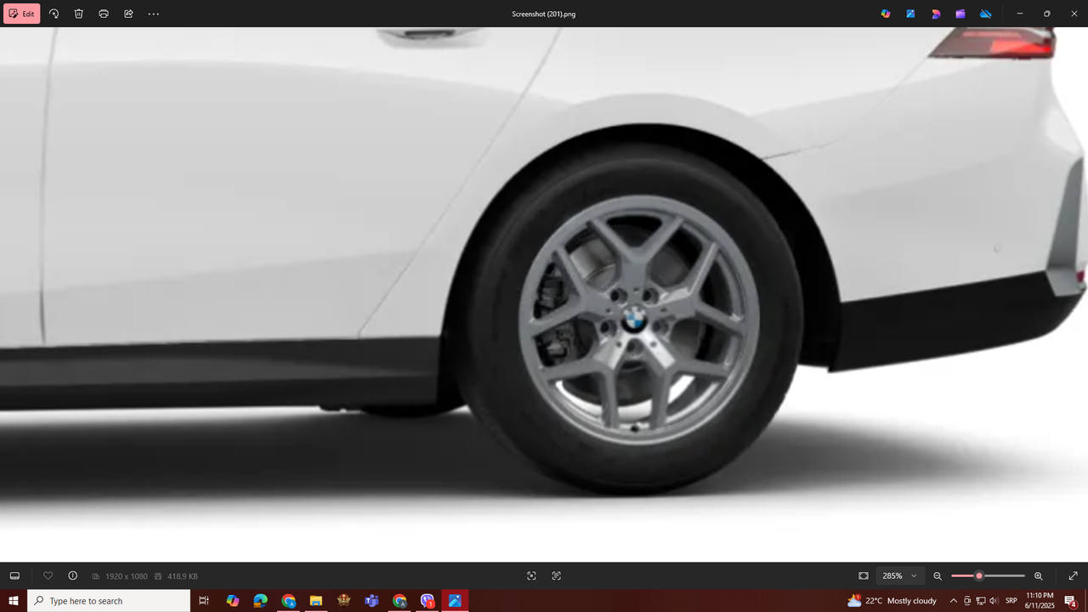This screenshot has width=1088, height=612.
Task: Open the Edit image button
Action: click(21, 14)
